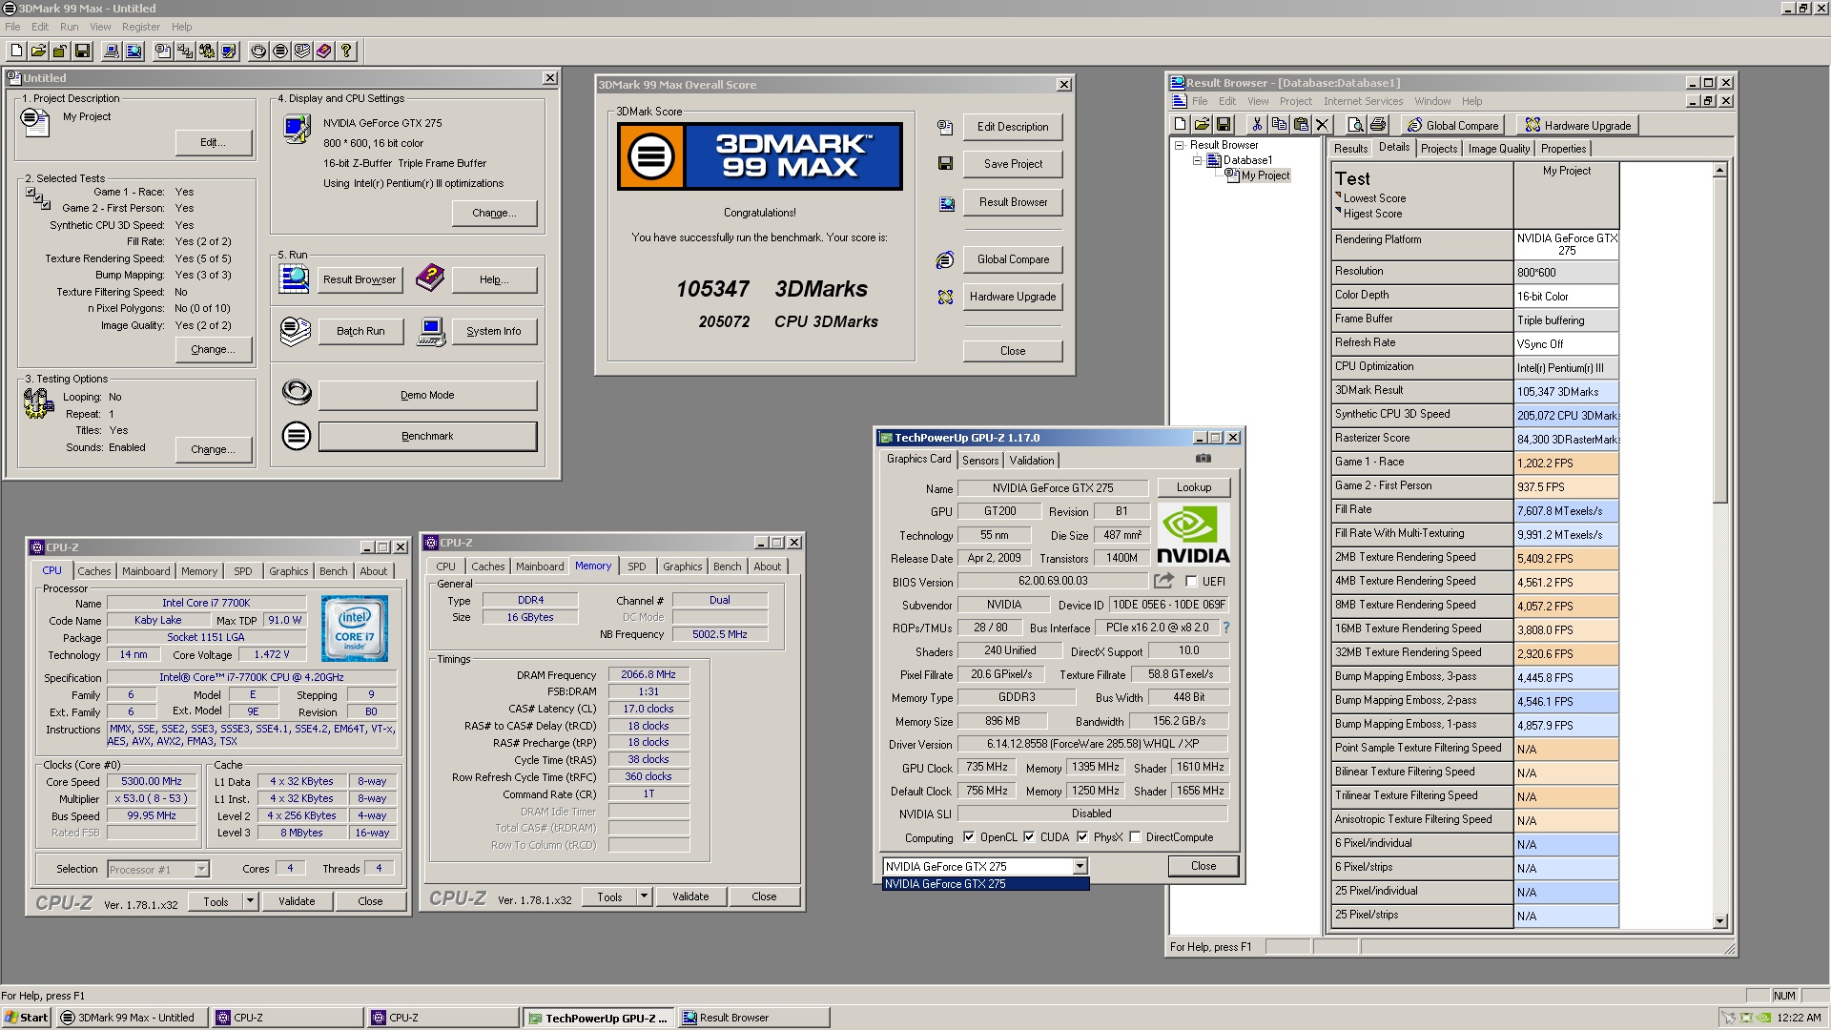Click the Print Preview icon in Result Browser toolbar
Viewport: 1831px width, 1030px height.
1355,124
